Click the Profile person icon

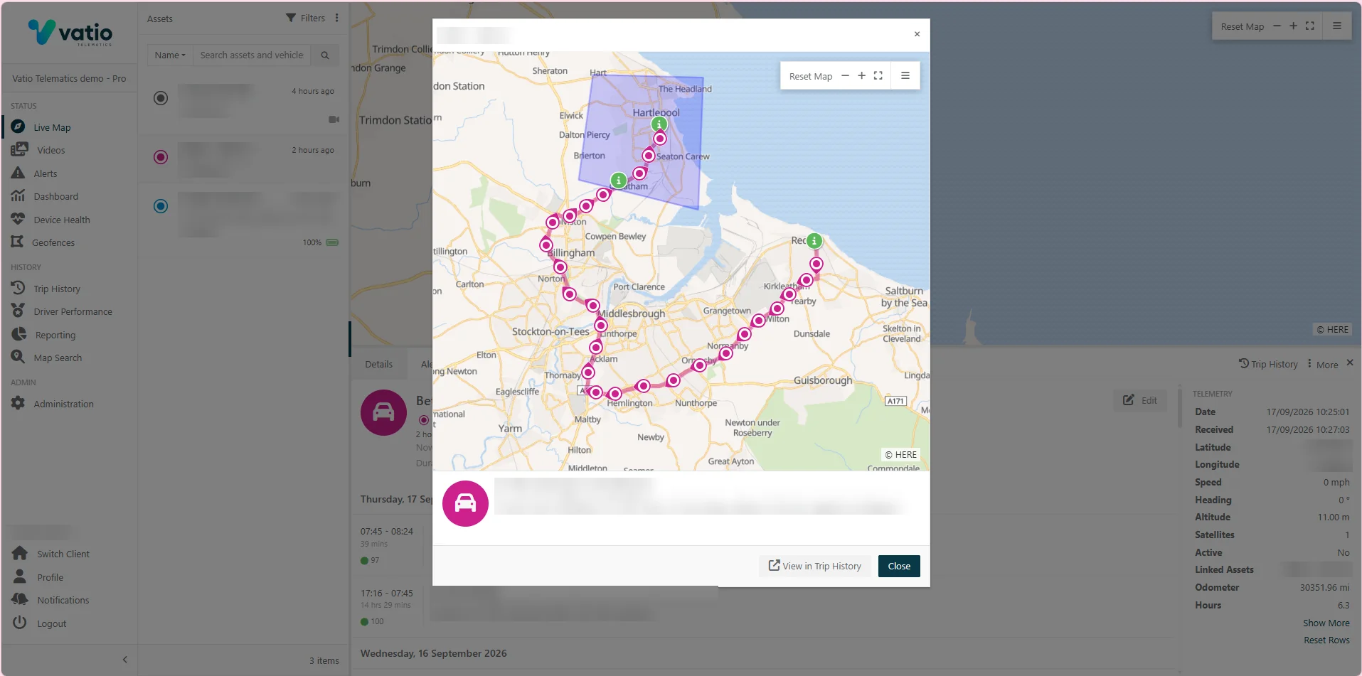20,576
